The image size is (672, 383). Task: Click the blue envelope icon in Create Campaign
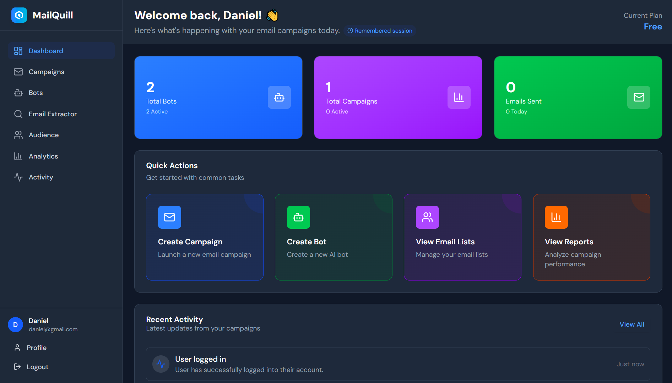click(169, 217)
